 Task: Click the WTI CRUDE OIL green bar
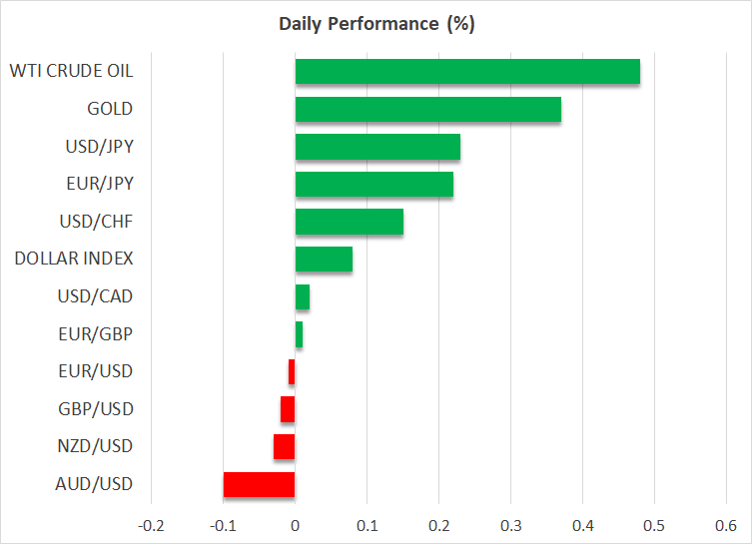point(467,72)
